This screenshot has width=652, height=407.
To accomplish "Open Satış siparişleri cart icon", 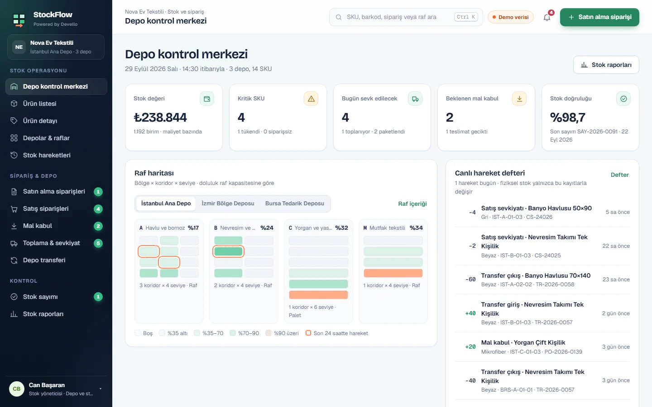I will (x=14, y=208).
